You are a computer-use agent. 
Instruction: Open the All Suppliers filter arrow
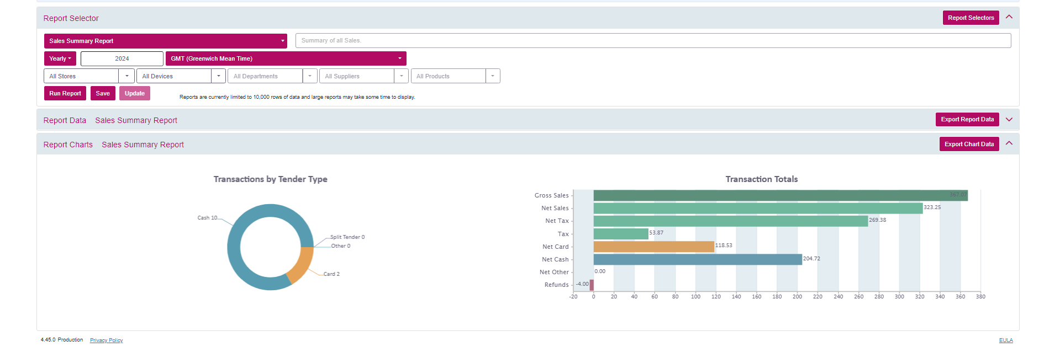(401, 76)
